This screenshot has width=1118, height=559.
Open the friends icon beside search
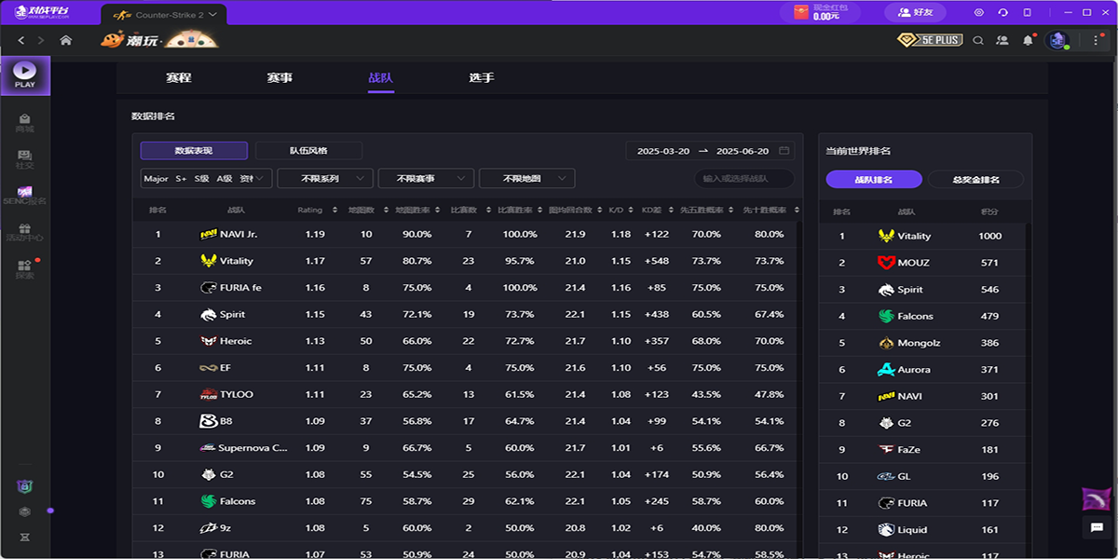pyautogui.click(x=1002, y=40)
